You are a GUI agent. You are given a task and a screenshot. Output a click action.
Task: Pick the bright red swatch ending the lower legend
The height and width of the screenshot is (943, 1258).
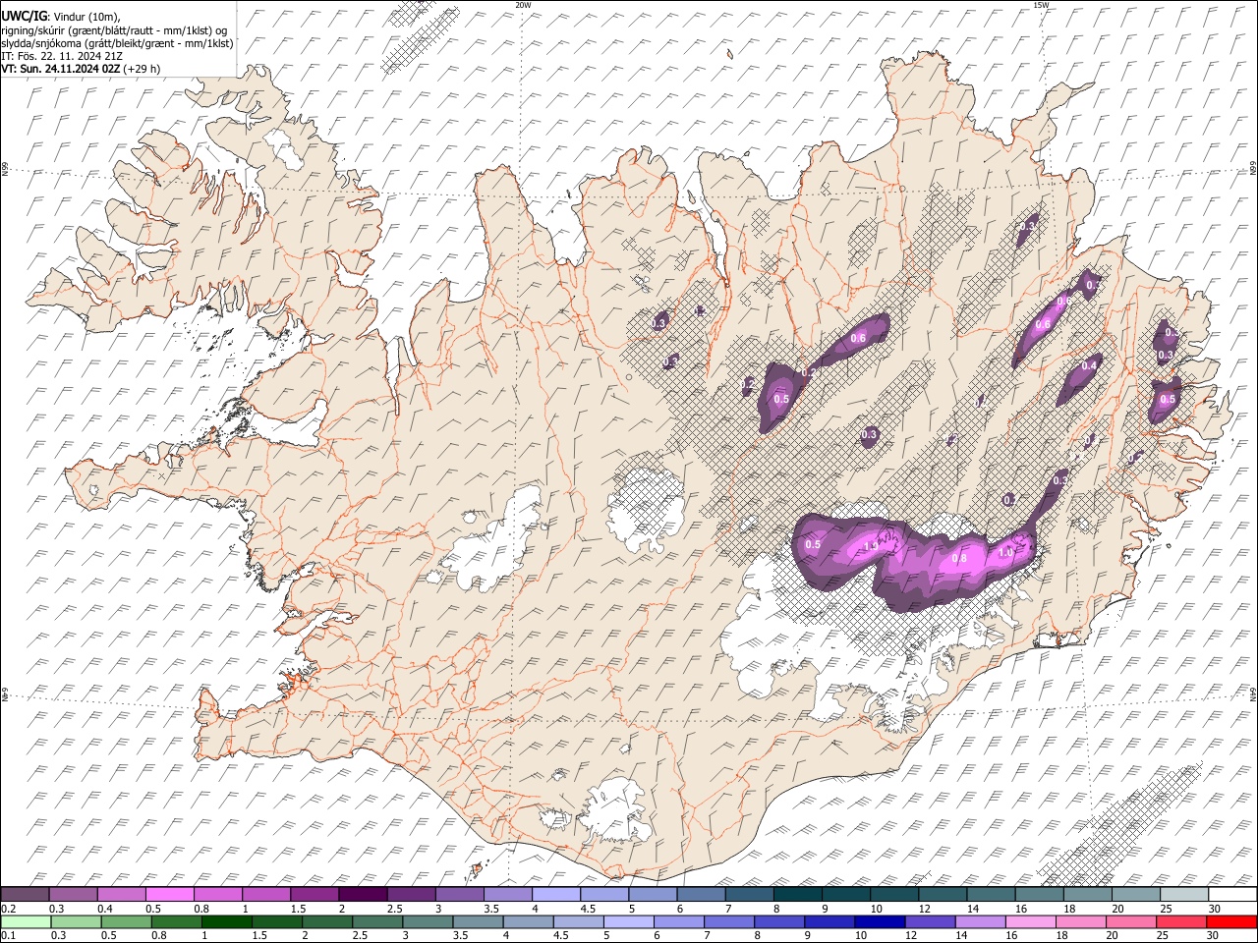1231,922
